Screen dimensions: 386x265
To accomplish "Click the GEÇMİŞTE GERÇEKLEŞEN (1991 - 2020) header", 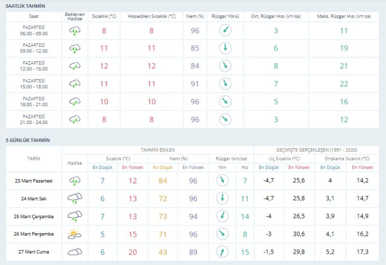I will point(314,150).
